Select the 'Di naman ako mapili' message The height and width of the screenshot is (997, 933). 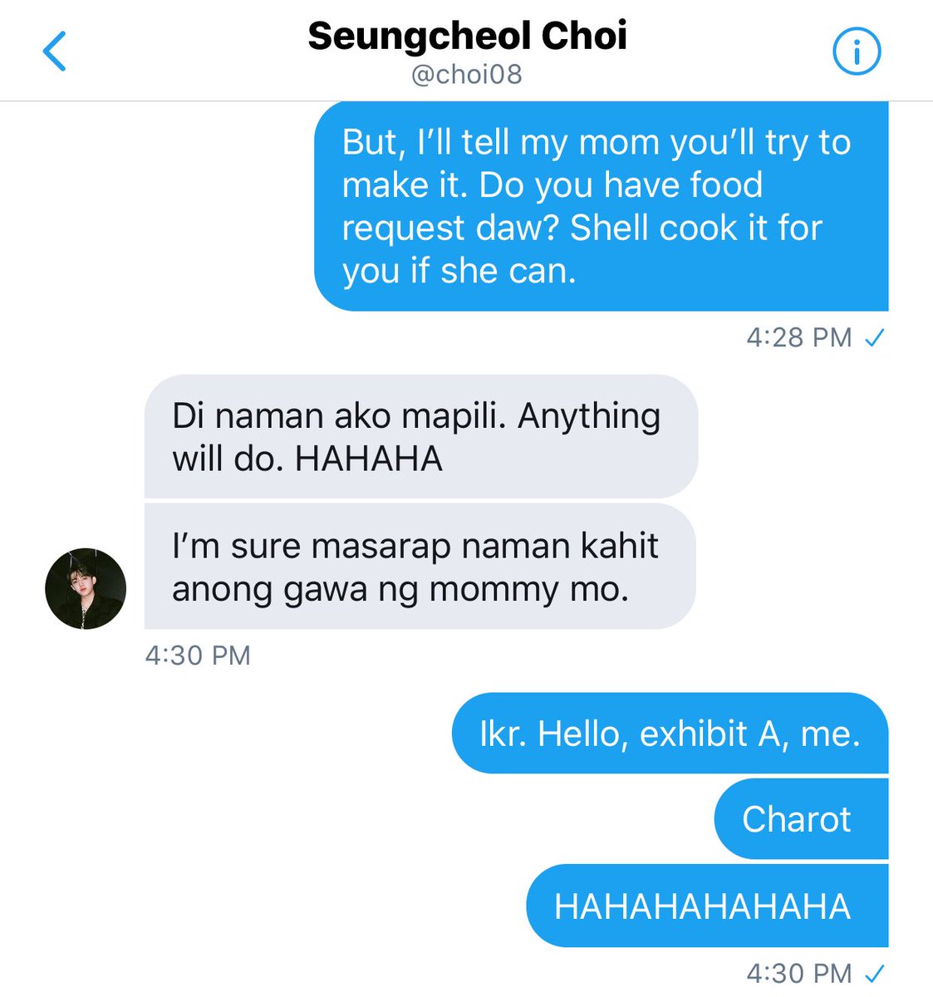point(421,437)
